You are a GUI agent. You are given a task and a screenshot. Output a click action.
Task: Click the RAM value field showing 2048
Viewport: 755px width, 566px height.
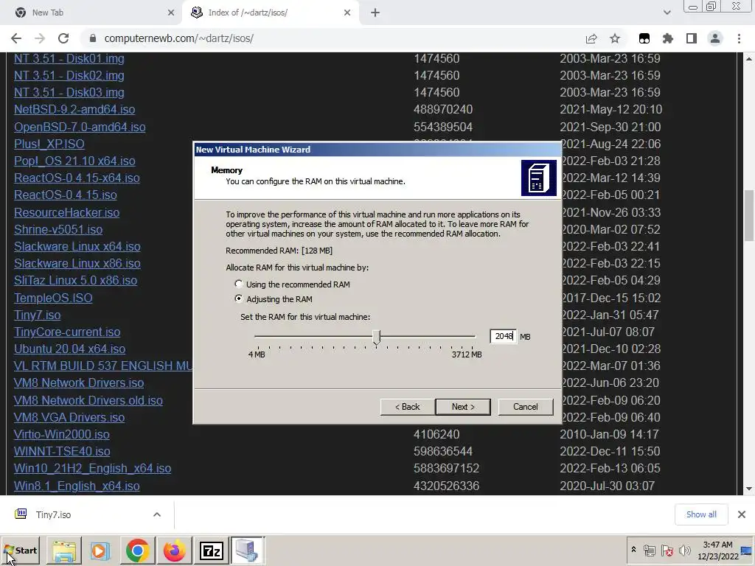click(x=503, y=336)
